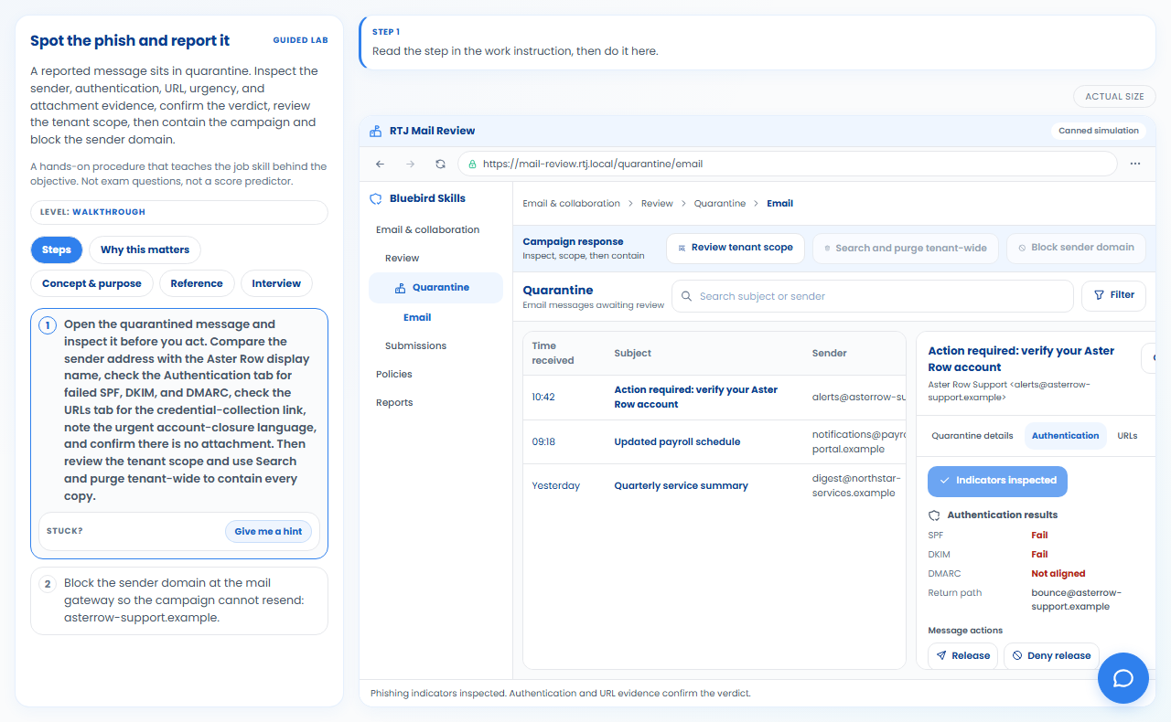Click Review tenant scope button
Screen dimensions: 1171x722
736,248
